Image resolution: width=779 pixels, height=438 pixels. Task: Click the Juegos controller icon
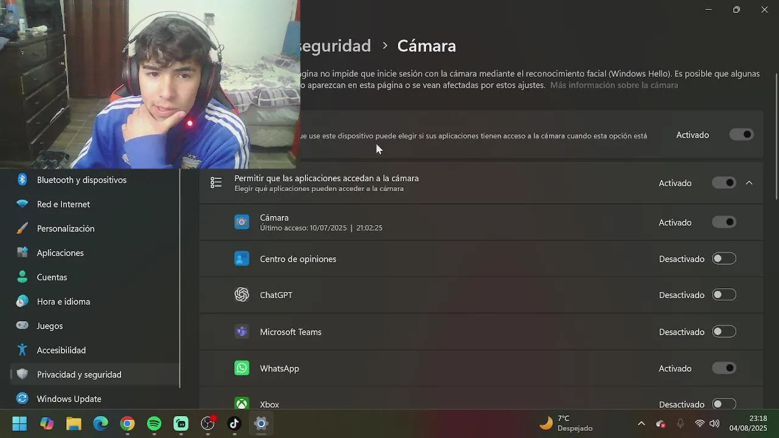[x=23, y=325]
